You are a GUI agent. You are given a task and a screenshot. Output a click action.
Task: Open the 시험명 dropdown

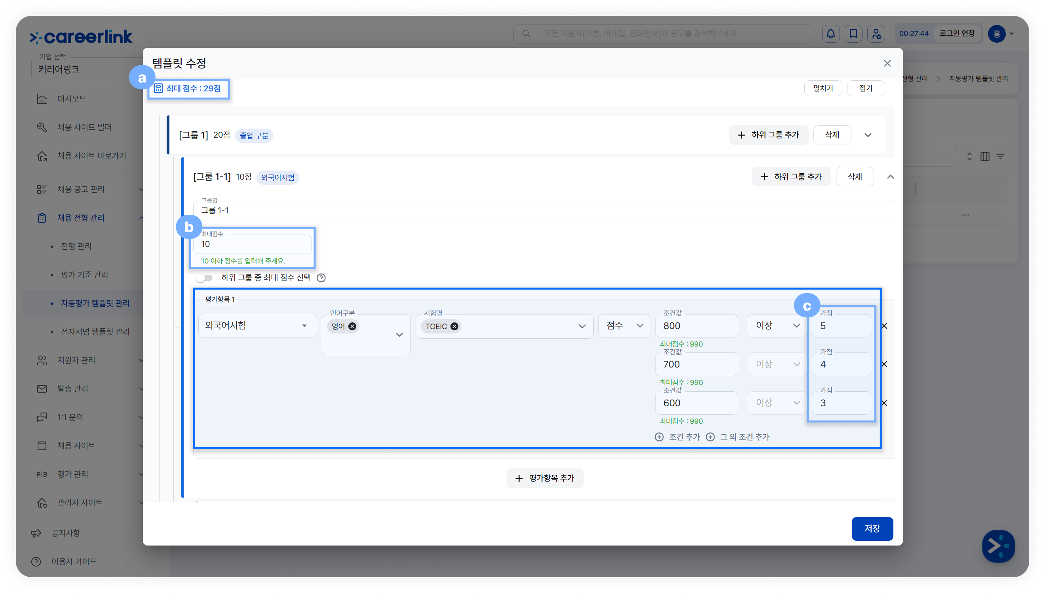pos(504,326)
